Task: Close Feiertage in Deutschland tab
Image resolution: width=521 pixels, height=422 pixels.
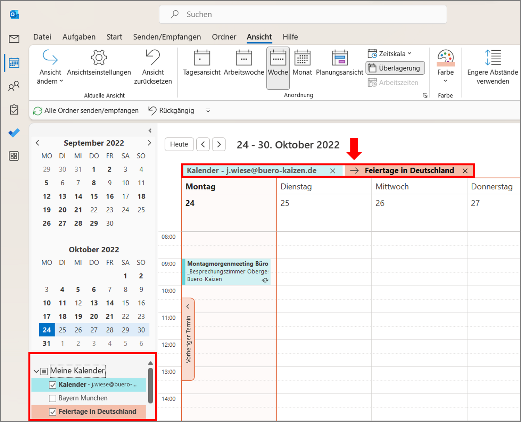Action: pos(465,171)
